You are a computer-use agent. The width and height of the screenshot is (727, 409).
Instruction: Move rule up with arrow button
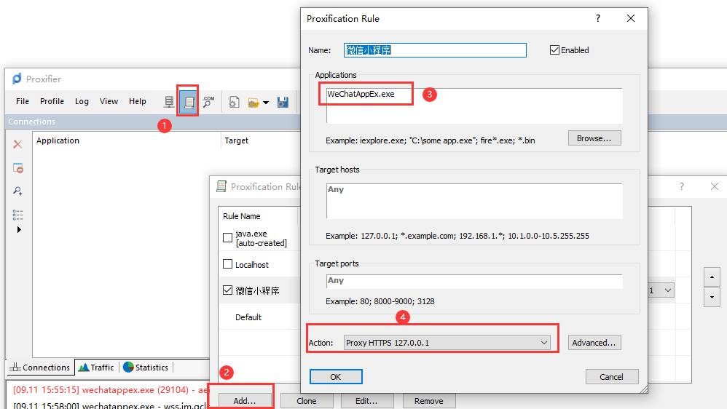(x=712, y=277)
